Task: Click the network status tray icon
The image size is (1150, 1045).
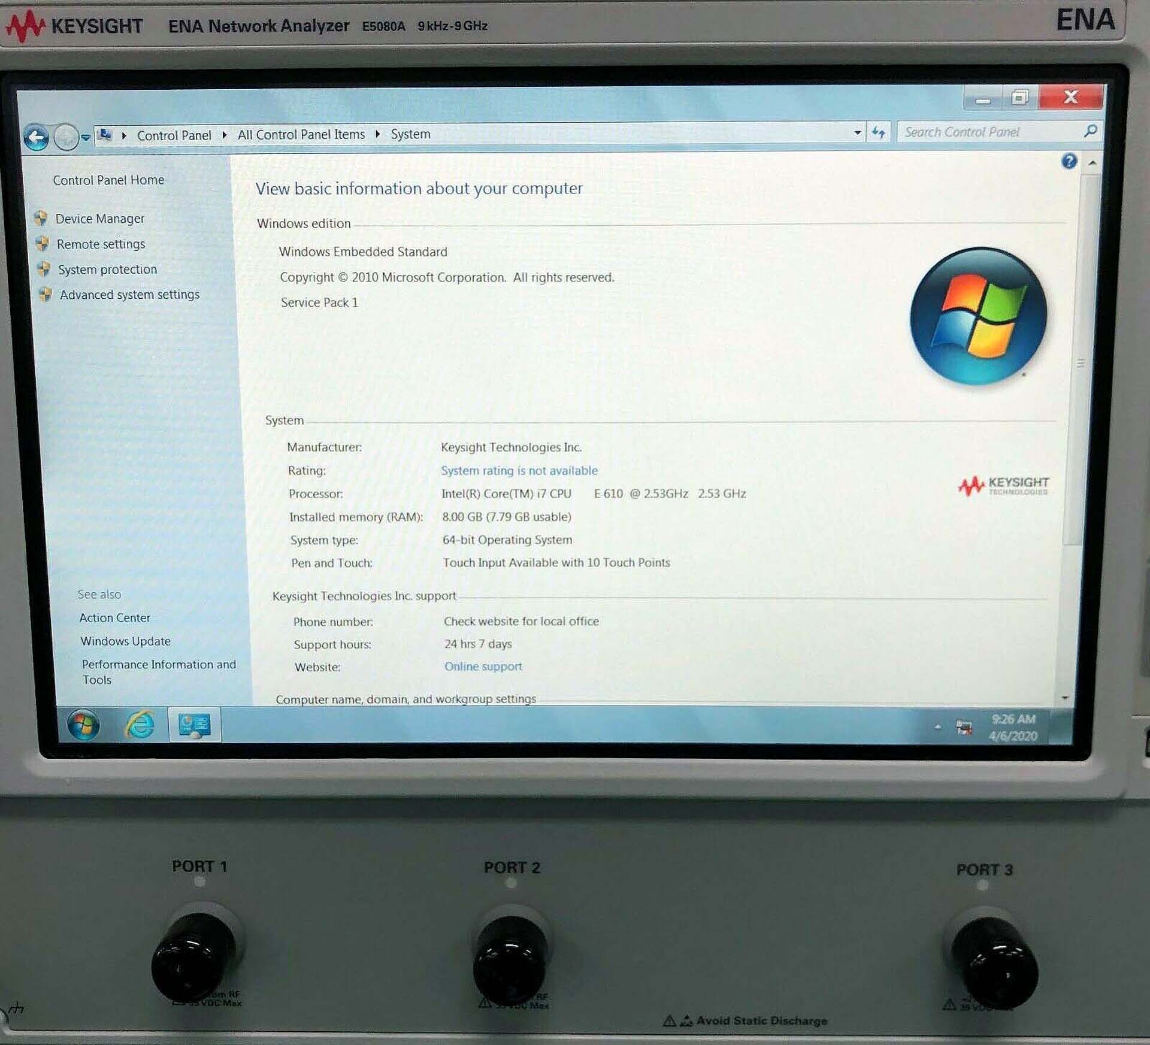Action: click(964, 728)
